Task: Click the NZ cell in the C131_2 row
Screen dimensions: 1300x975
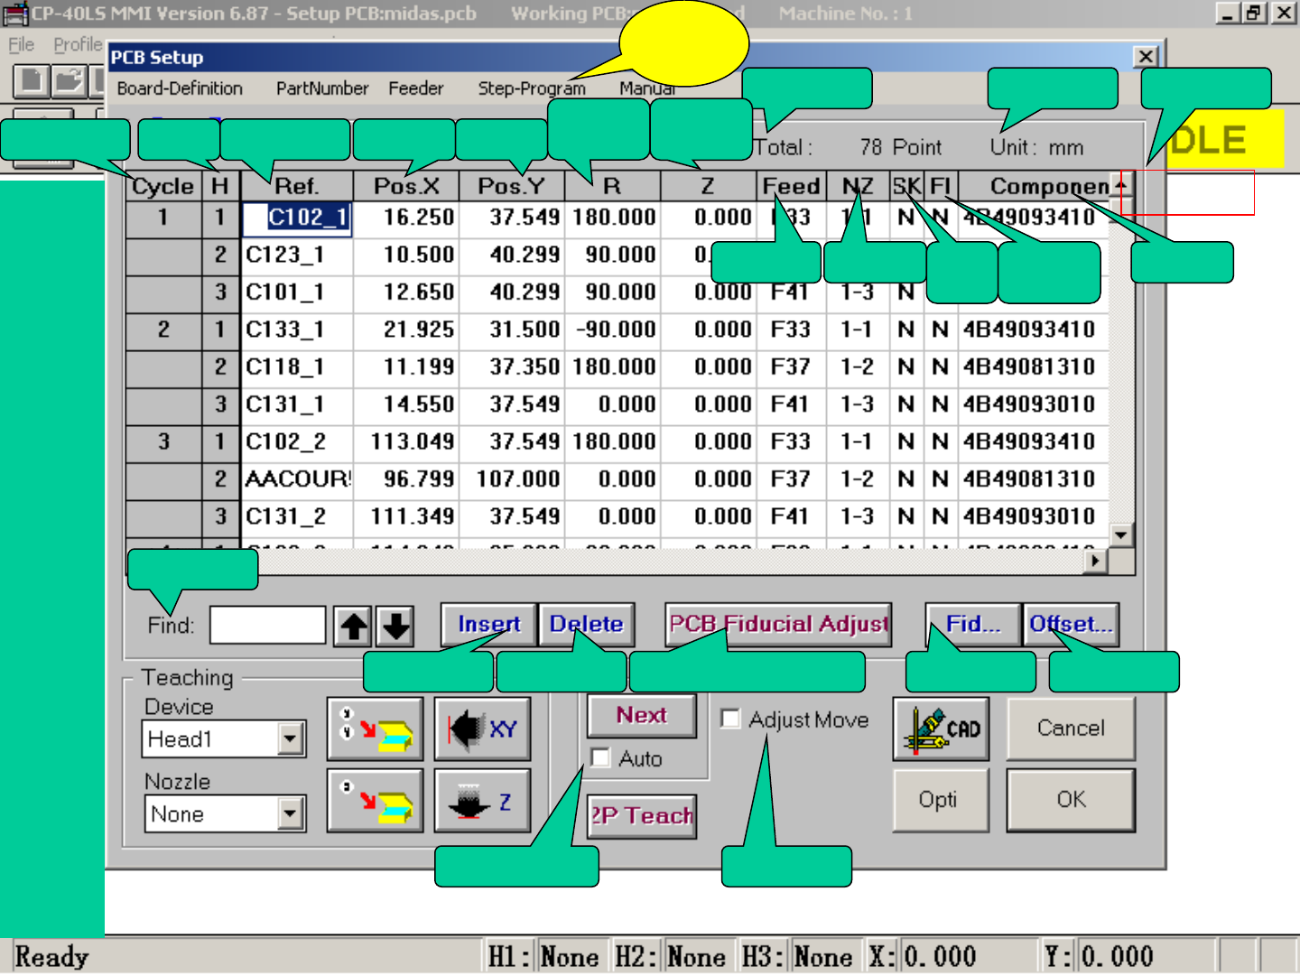Action: (857, 517)
